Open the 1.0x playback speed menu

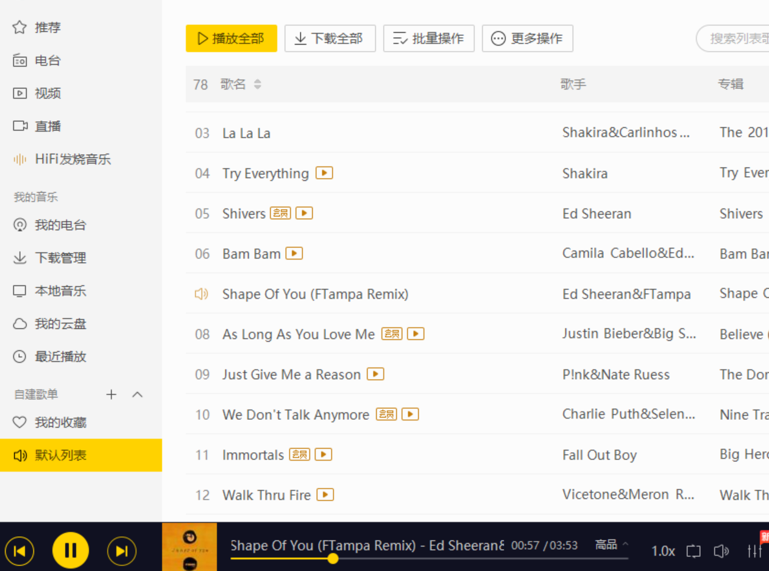tap(663, 551)
